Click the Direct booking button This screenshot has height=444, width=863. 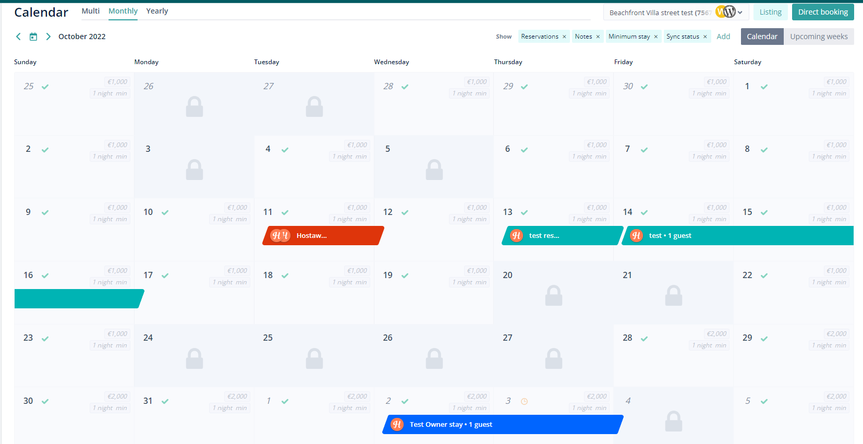point(822,12)
